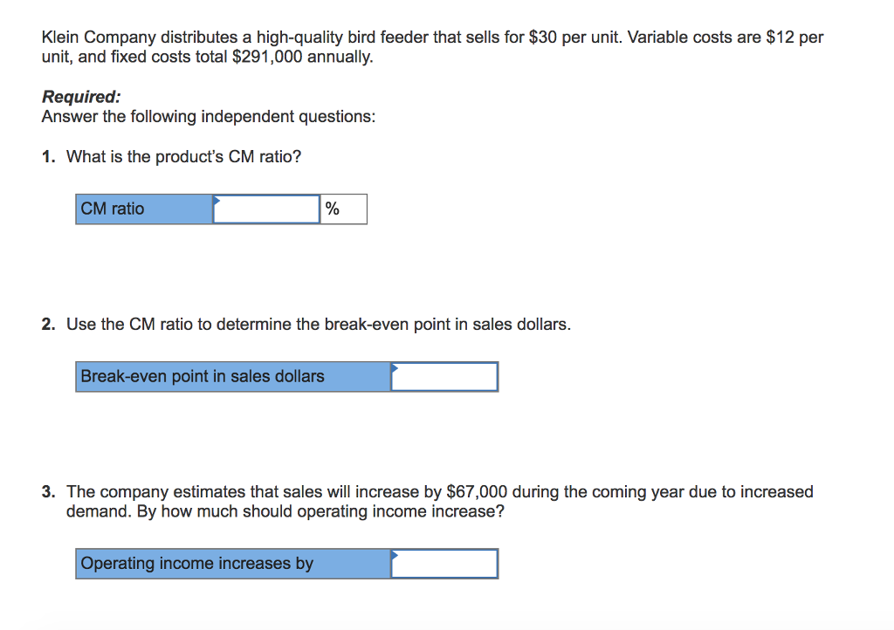The width and height of the screenshot is (894, 630).
Task: Select the blue 'CM ratio' label cell
Action: click(x=144, y=209)
